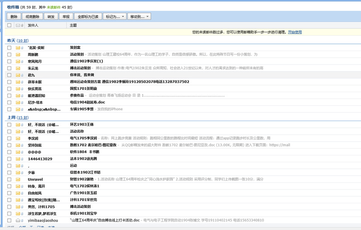
Task: Click read envelope icon for yimibaaojiaoshou email
Action: tap(18, 220)
